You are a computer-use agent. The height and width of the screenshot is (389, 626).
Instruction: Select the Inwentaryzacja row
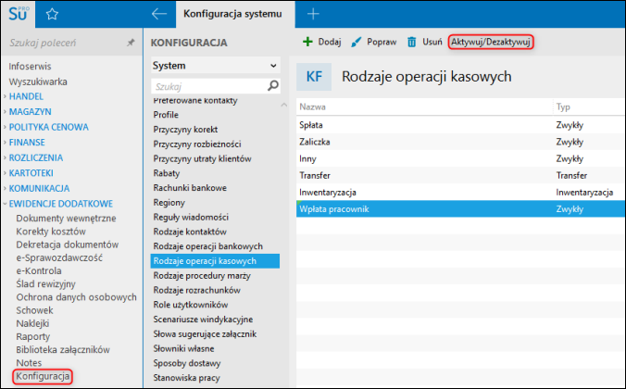click(460, 192)
